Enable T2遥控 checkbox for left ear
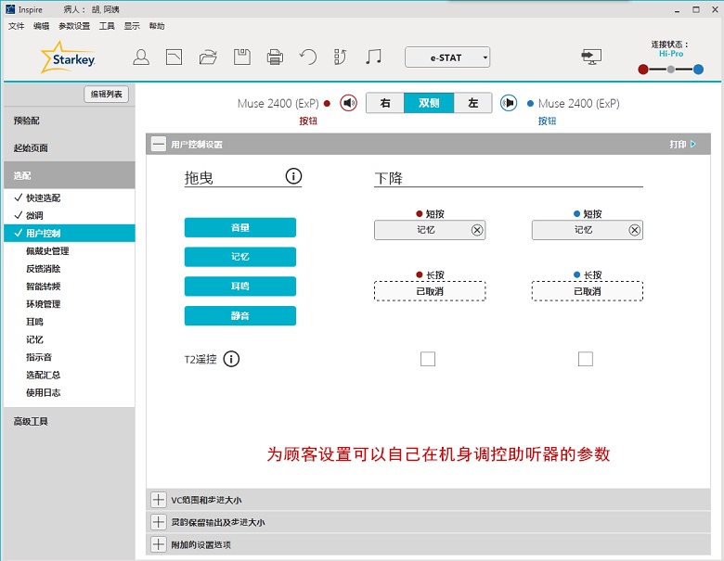The image size is (724, 561). [x=586, y=359]
